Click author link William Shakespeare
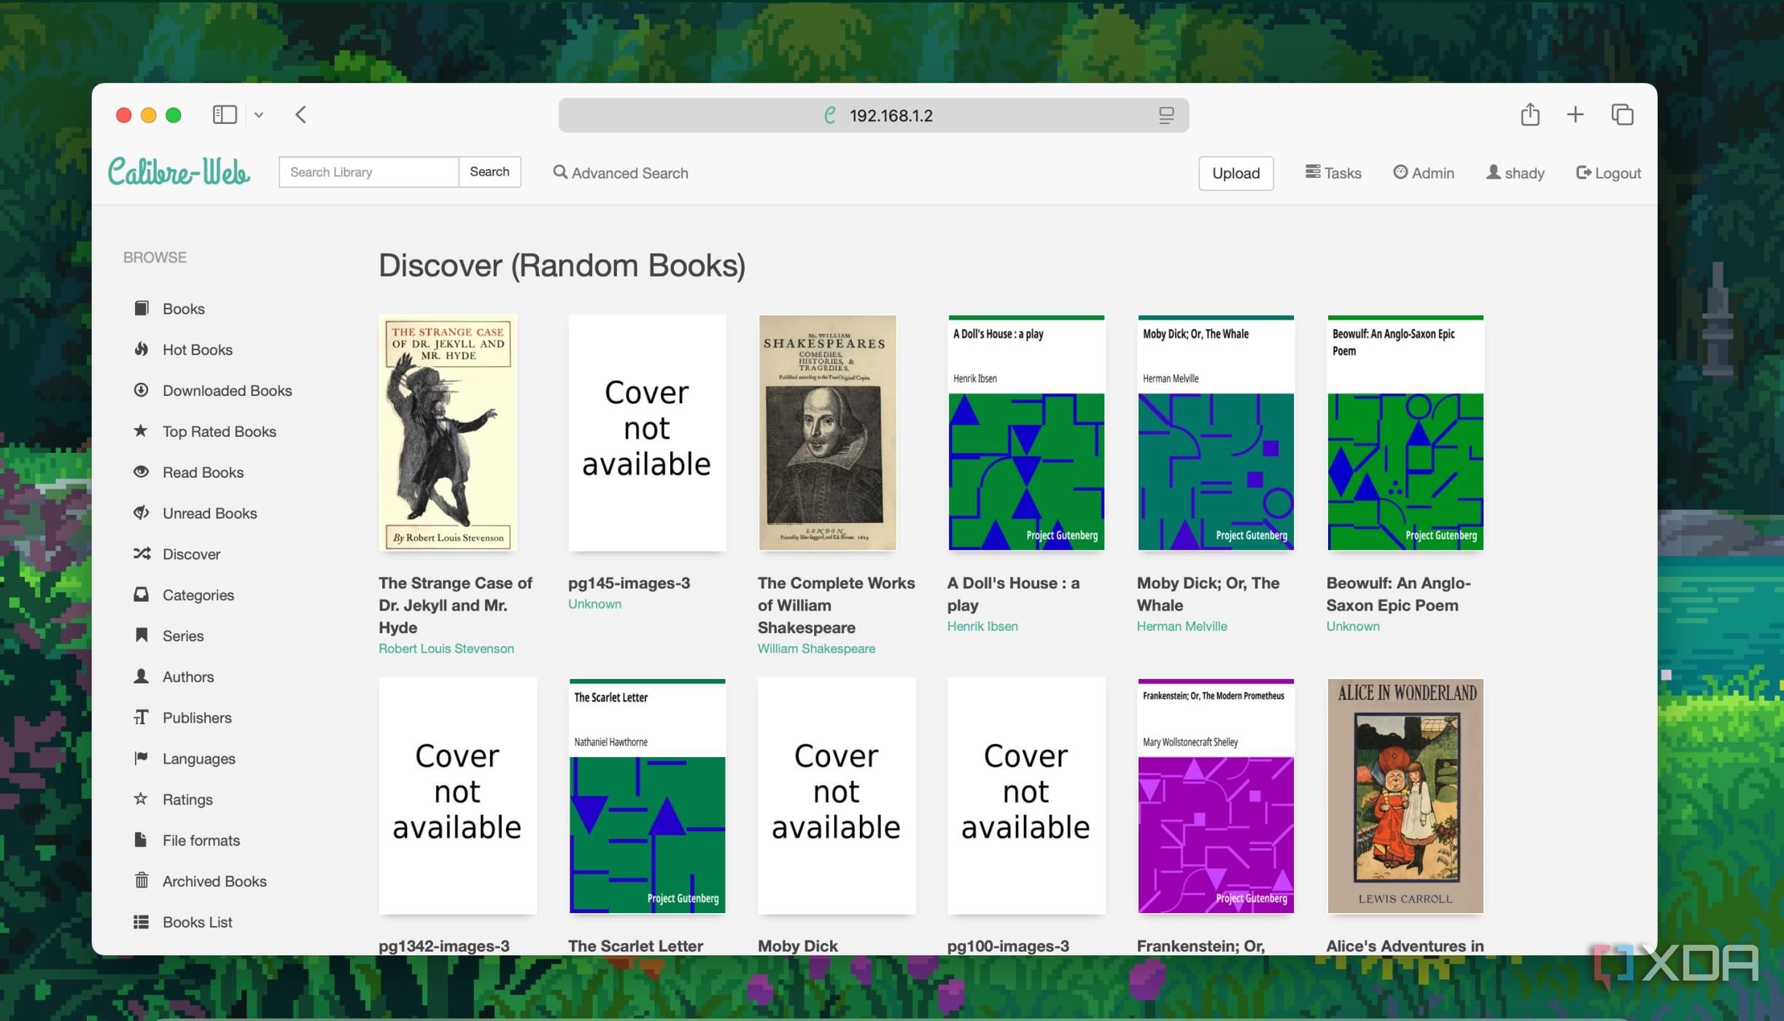1784x1021 pixels. click(816, 648)
